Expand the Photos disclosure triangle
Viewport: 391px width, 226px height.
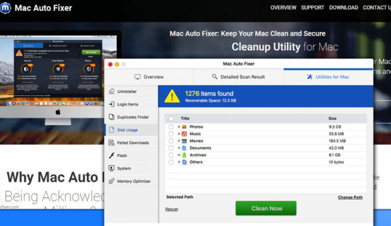pos(179,127)
